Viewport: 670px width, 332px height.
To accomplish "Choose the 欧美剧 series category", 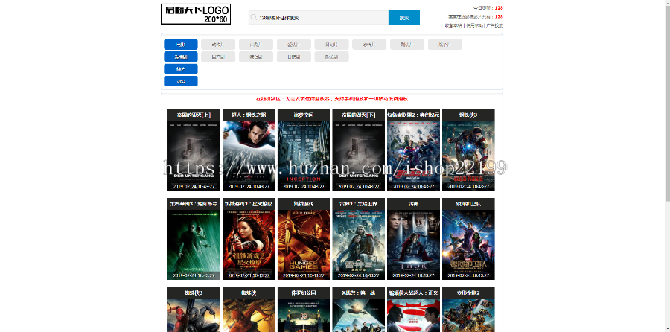I will coord(331,57).
